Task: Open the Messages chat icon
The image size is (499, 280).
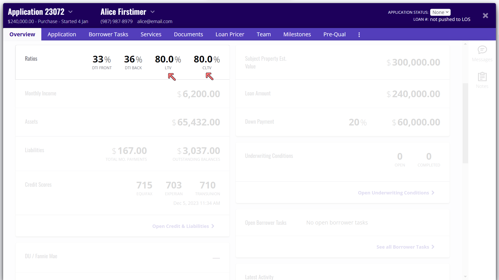Action: tap(482, 50)
